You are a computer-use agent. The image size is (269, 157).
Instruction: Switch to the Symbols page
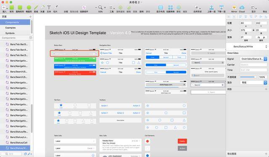coord(10,33)
